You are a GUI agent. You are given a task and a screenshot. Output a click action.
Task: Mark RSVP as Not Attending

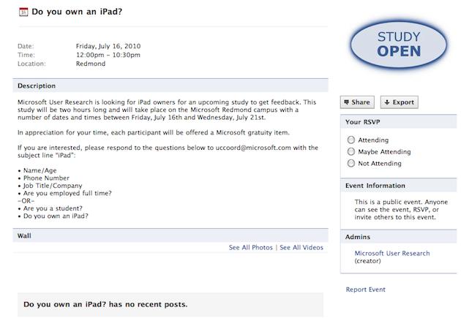click(x=352, y=164)
